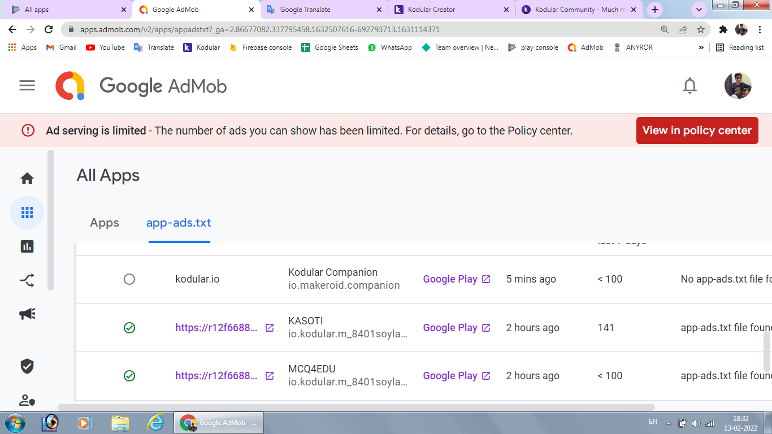Switch to the Apps tab

[105, 223]
